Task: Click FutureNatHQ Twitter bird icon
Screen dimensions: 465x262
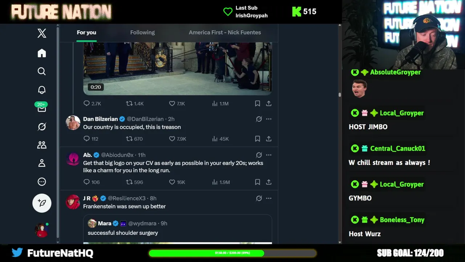Action: [17, 253]
